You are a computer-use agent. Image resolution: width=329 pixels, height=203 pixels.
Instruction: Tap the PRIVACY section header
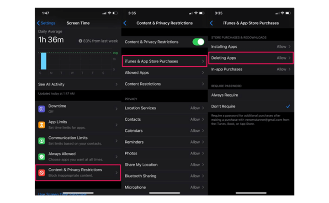point(131,99)
